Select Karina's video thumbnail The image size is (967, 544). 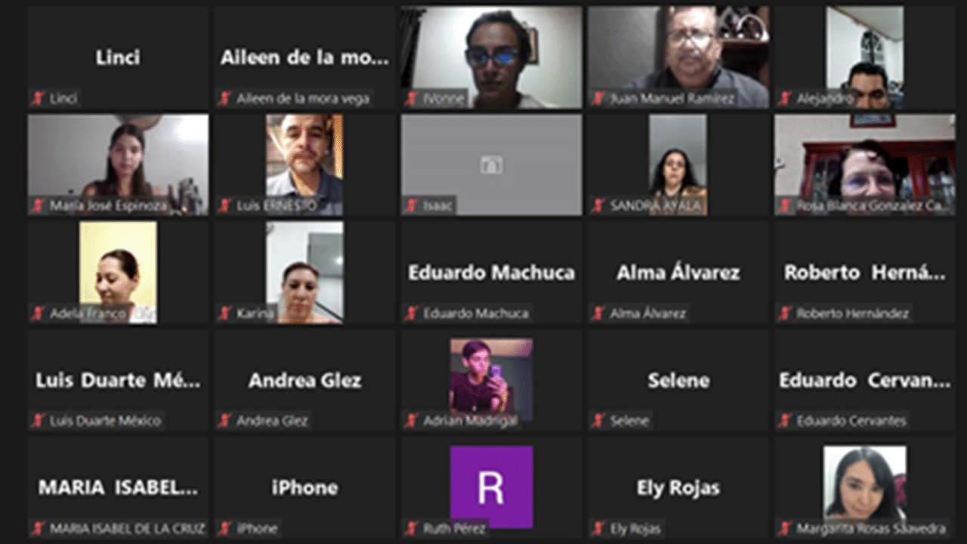[x=304, y=273]
